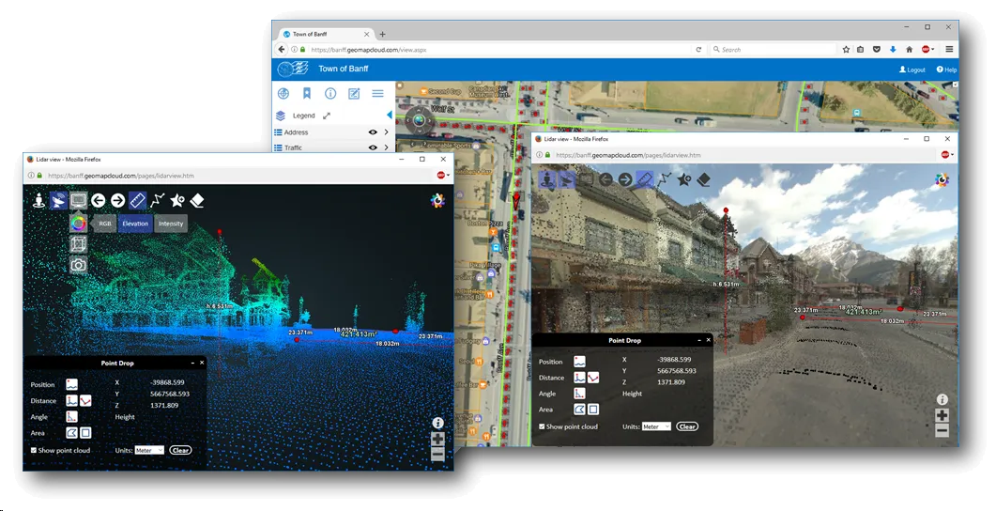
Task: Toggle Show point cloud checkbox in left Lidar window
Action: [34, 450]
